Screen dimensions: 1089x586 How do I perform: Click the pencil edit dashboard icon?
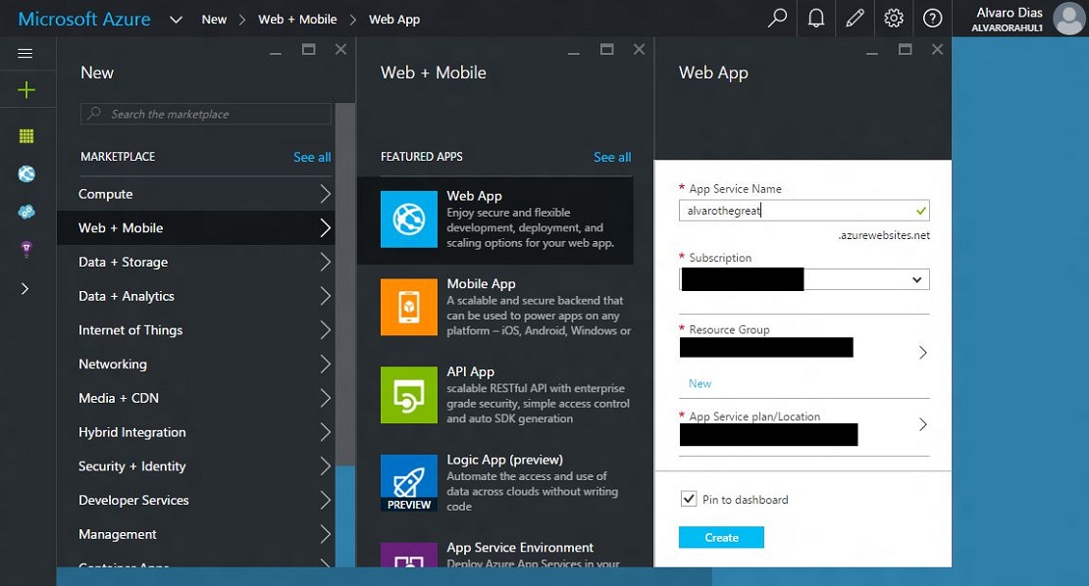855,18
